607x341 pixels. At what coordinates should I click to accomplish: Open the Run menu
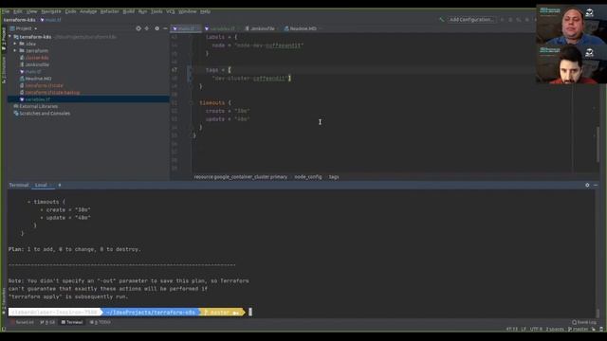click(142, 11)
